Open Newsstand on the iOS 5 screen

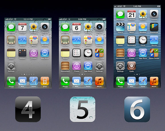pyautogui.click(x=65, y=66)
